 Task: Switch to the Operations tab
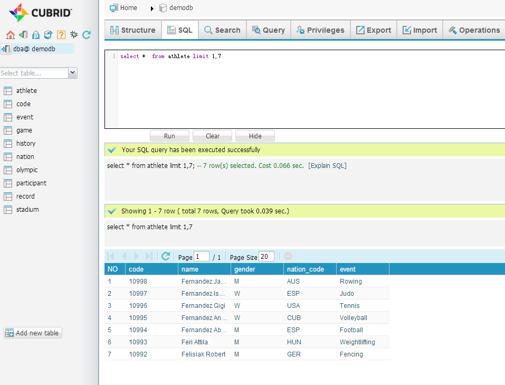point(474,30)
